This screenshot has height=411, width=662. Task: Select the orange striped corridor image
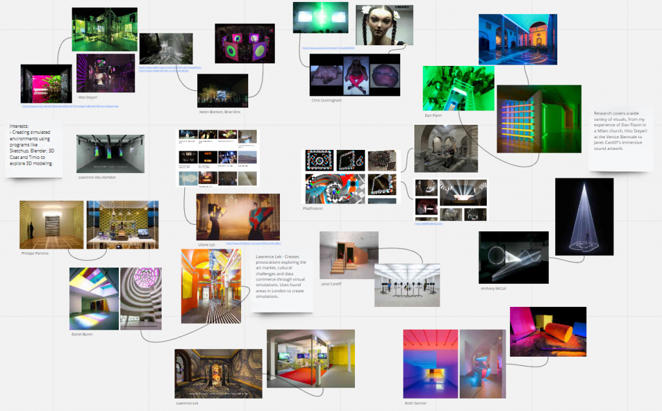click(x=211, y=286)
